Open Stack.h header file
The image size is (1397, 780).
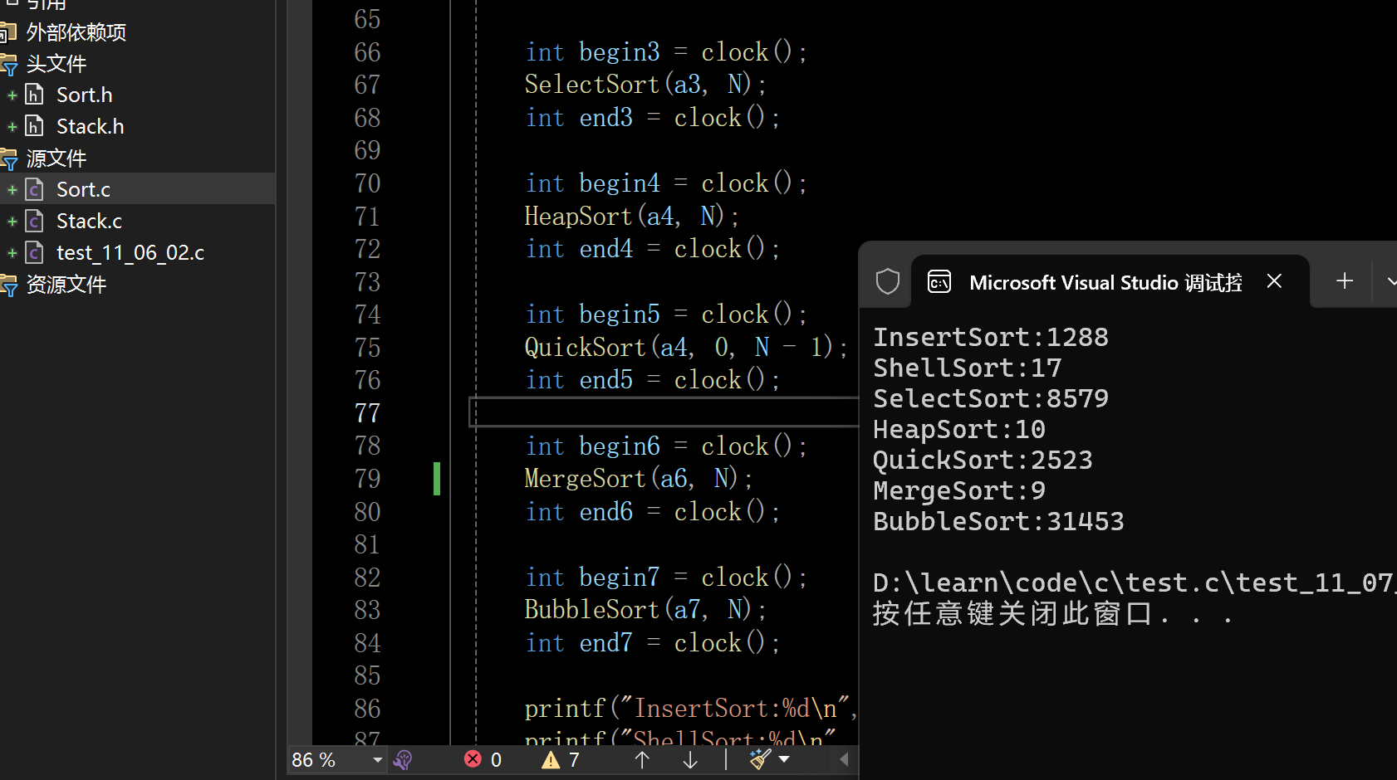pyautogui.click(x=90, y=126)
